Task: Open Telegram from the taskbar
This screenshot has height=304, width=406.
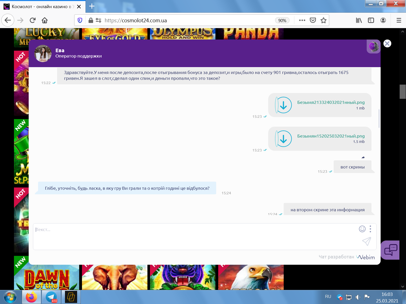Action: point(51,297)
